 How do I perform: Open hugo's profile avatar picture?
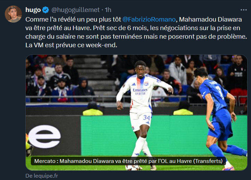(13, 14)
